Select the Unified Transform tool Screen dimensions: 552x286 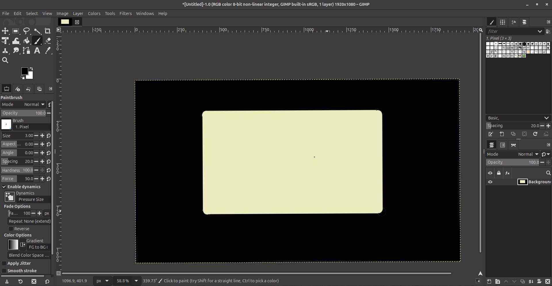pyautogui.click(x=5, y=41)
